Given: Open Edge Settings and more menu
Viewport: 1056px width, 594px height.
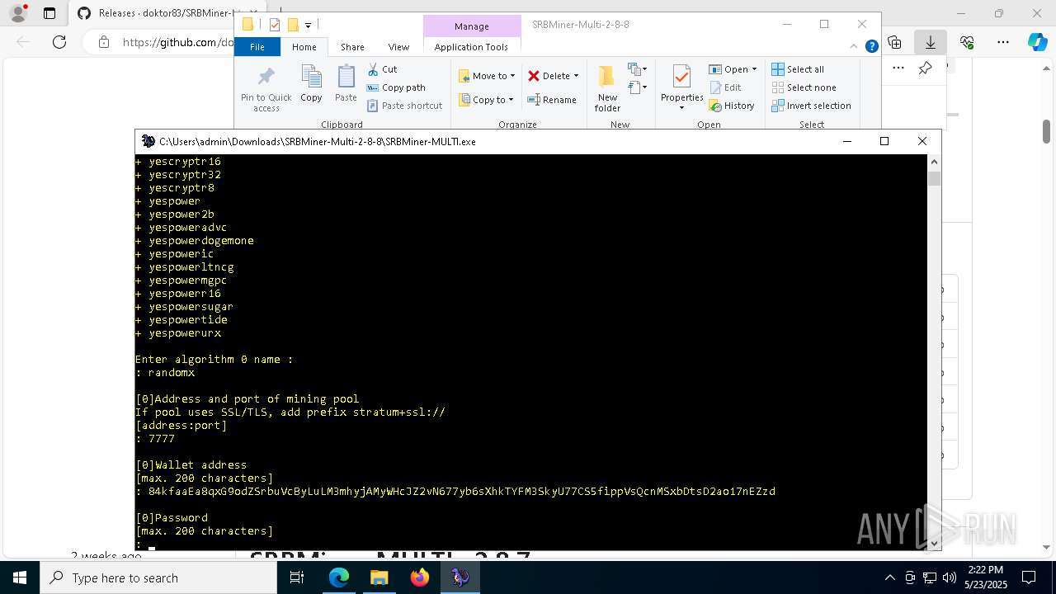Looking at the screenshot, I should tap(1002, 42).
